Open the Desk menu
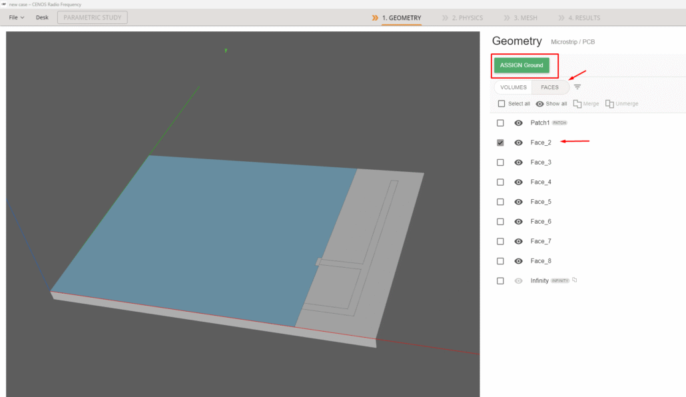 pos(42,17)
